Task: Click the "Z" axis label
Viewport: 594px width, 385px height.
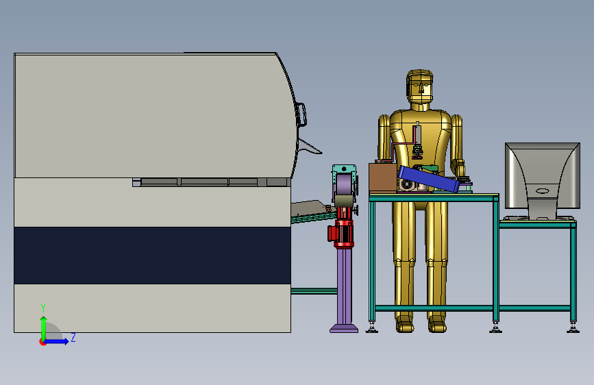Action: coord(73,337)
